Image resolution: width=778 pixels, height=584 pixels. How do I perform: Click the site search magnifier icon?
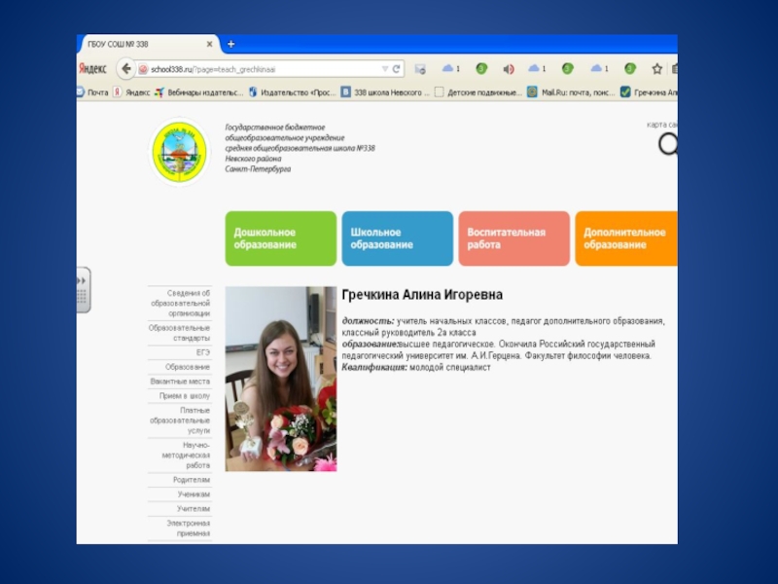click(x=668, y=145)
